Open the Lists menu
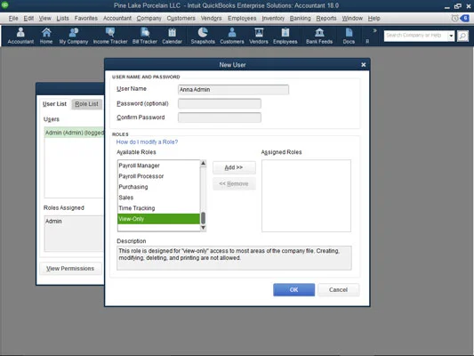Image resolution: width=474 pixels, height=356 pixels. click(62, 19)
